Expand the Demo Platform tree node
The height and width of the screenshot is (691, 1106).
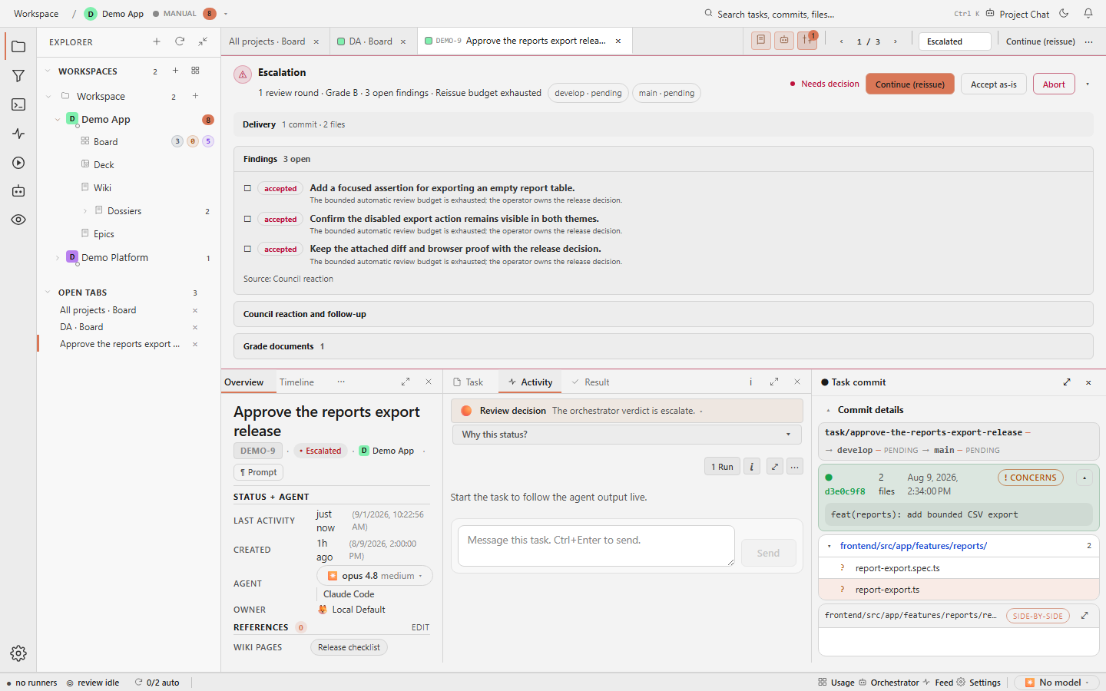58,258
